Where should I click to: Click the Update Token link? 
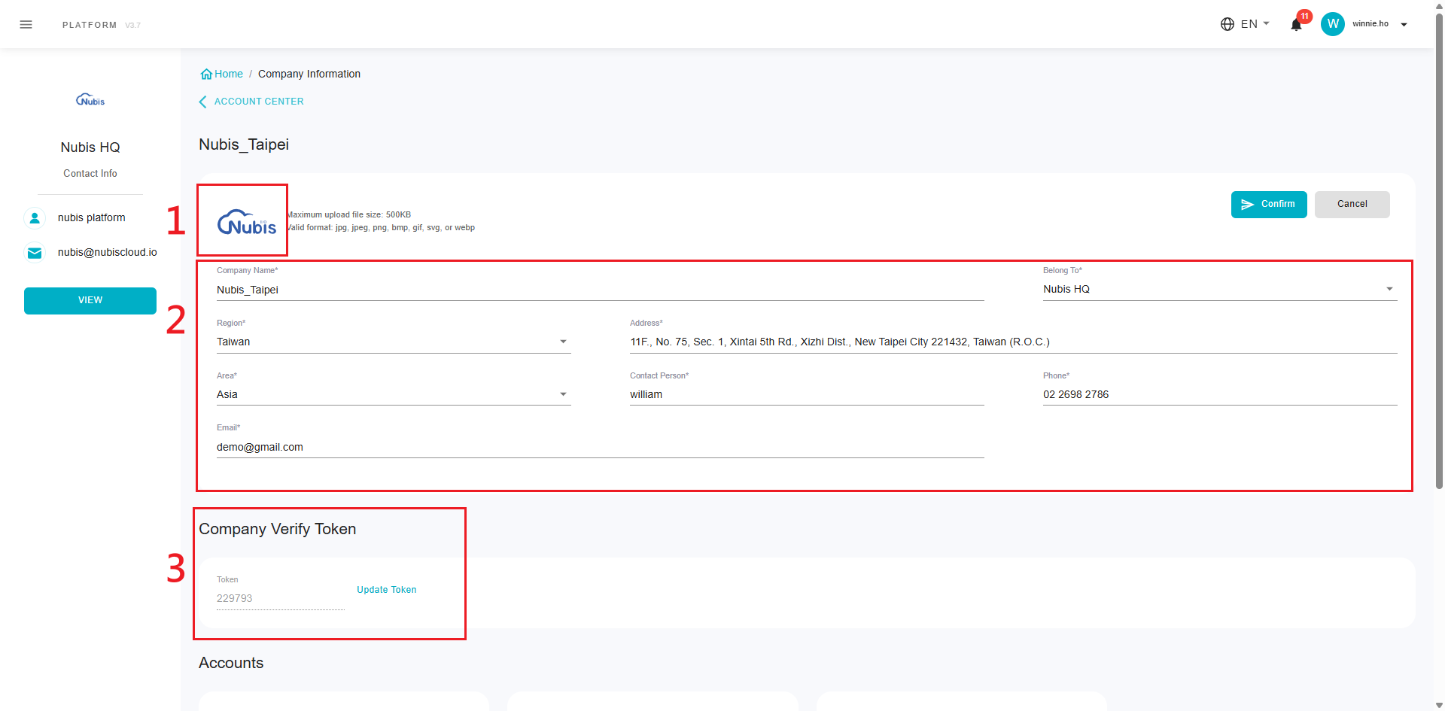click(387, 590)
